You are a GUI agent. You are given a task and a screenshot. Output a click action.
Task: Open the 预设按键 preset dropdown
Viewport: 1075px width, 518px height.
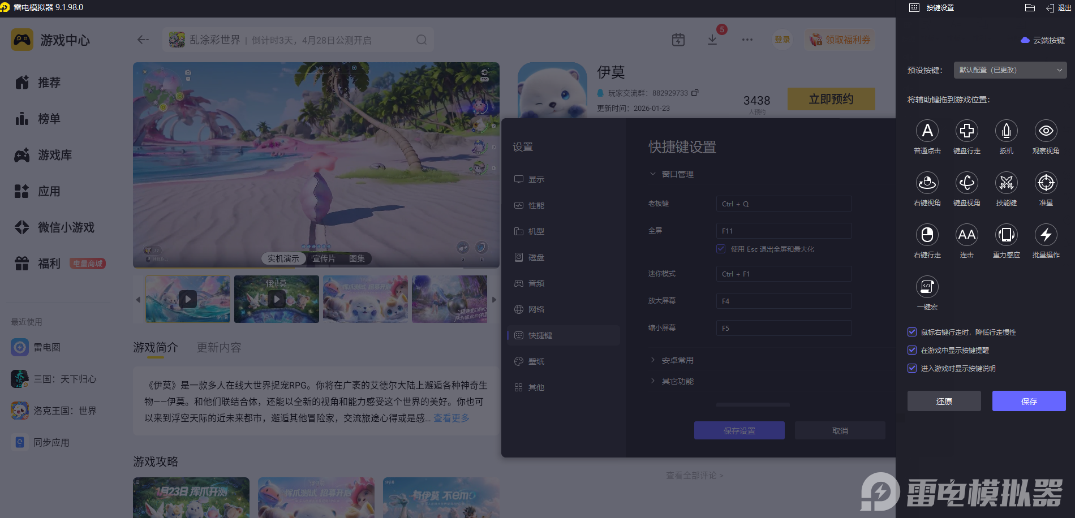click(x=1010, y=70)
